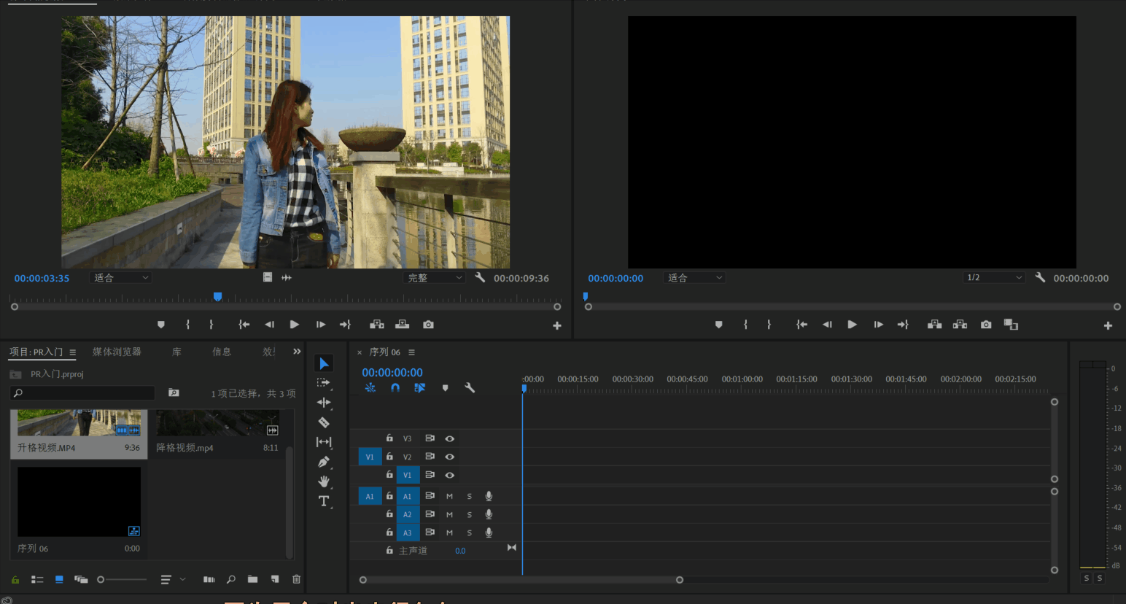This screenshot has width=1126, height=604.
Task: Switch to the 信息 tab
Action: (222, 352)
